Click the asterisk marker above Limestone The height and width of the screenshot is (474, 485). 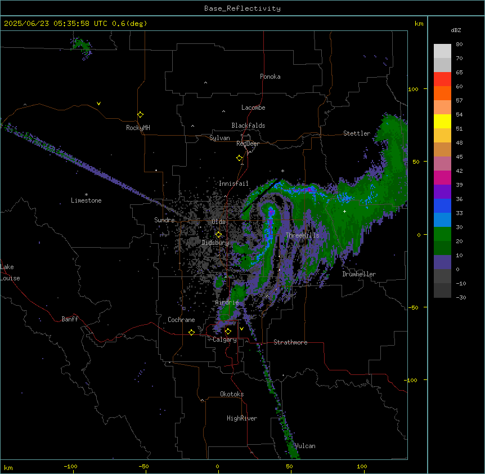(86, 195)
